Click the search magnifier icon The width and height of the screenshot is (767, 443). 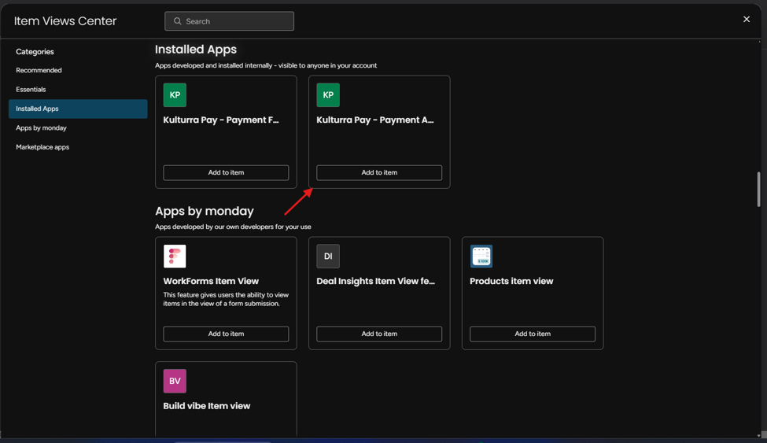pos(178,21)
